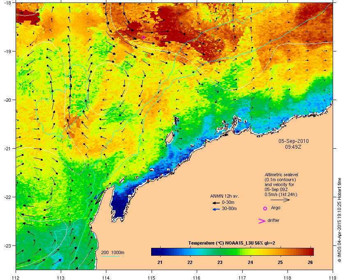The image size is (345, 280).
Task: Click the longitude axis label 115
Action: 152,278
